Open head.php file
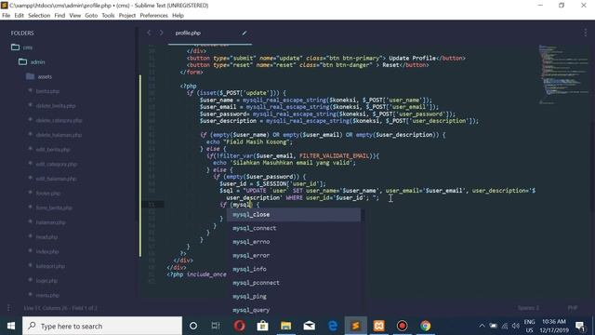This screenshot has height=335, width=595. (x=46, y=237)
